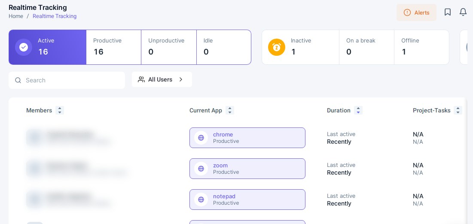
Task: Sort by the Members column arrows
Action: [x=60, y=110]
